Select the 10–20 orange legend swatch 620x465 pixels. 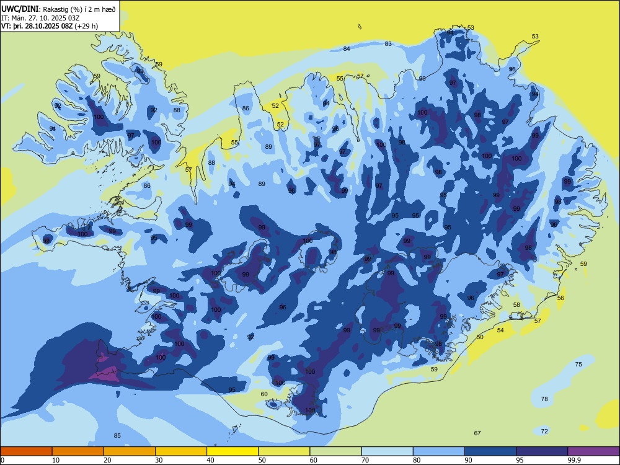[x=78, y=451]
